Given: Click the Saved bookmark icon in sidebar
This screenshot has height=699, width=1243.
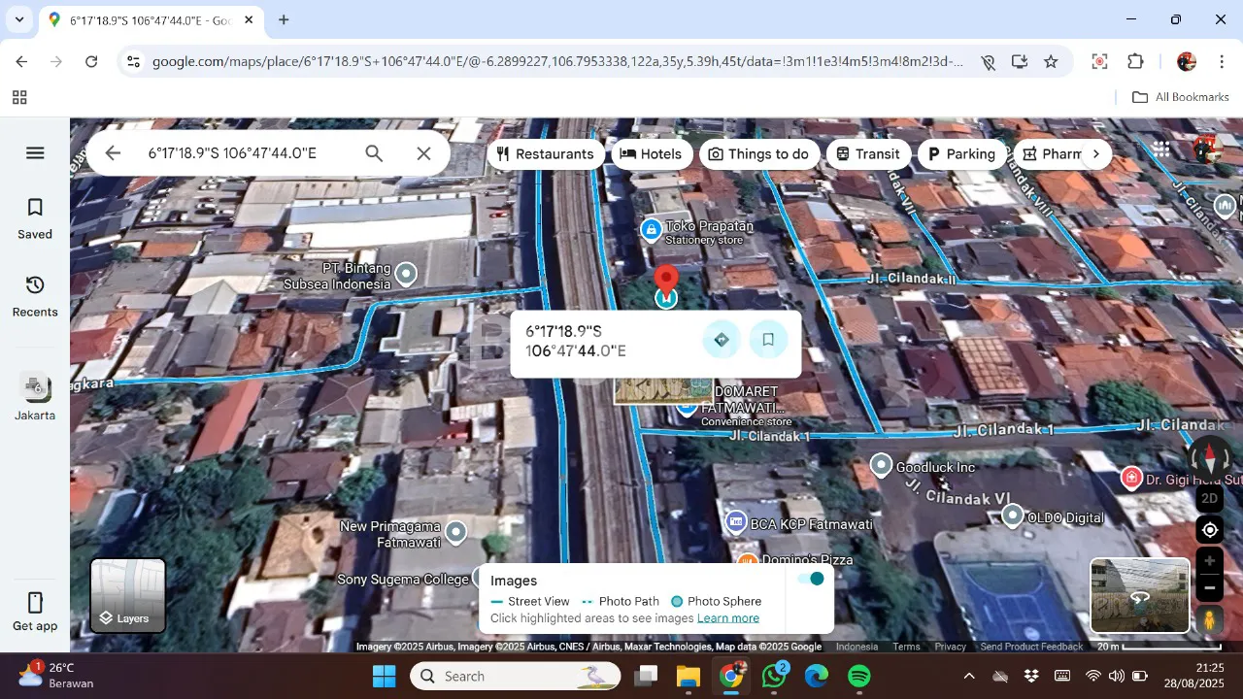Looking at the screenshot, I should coord(35,208).
